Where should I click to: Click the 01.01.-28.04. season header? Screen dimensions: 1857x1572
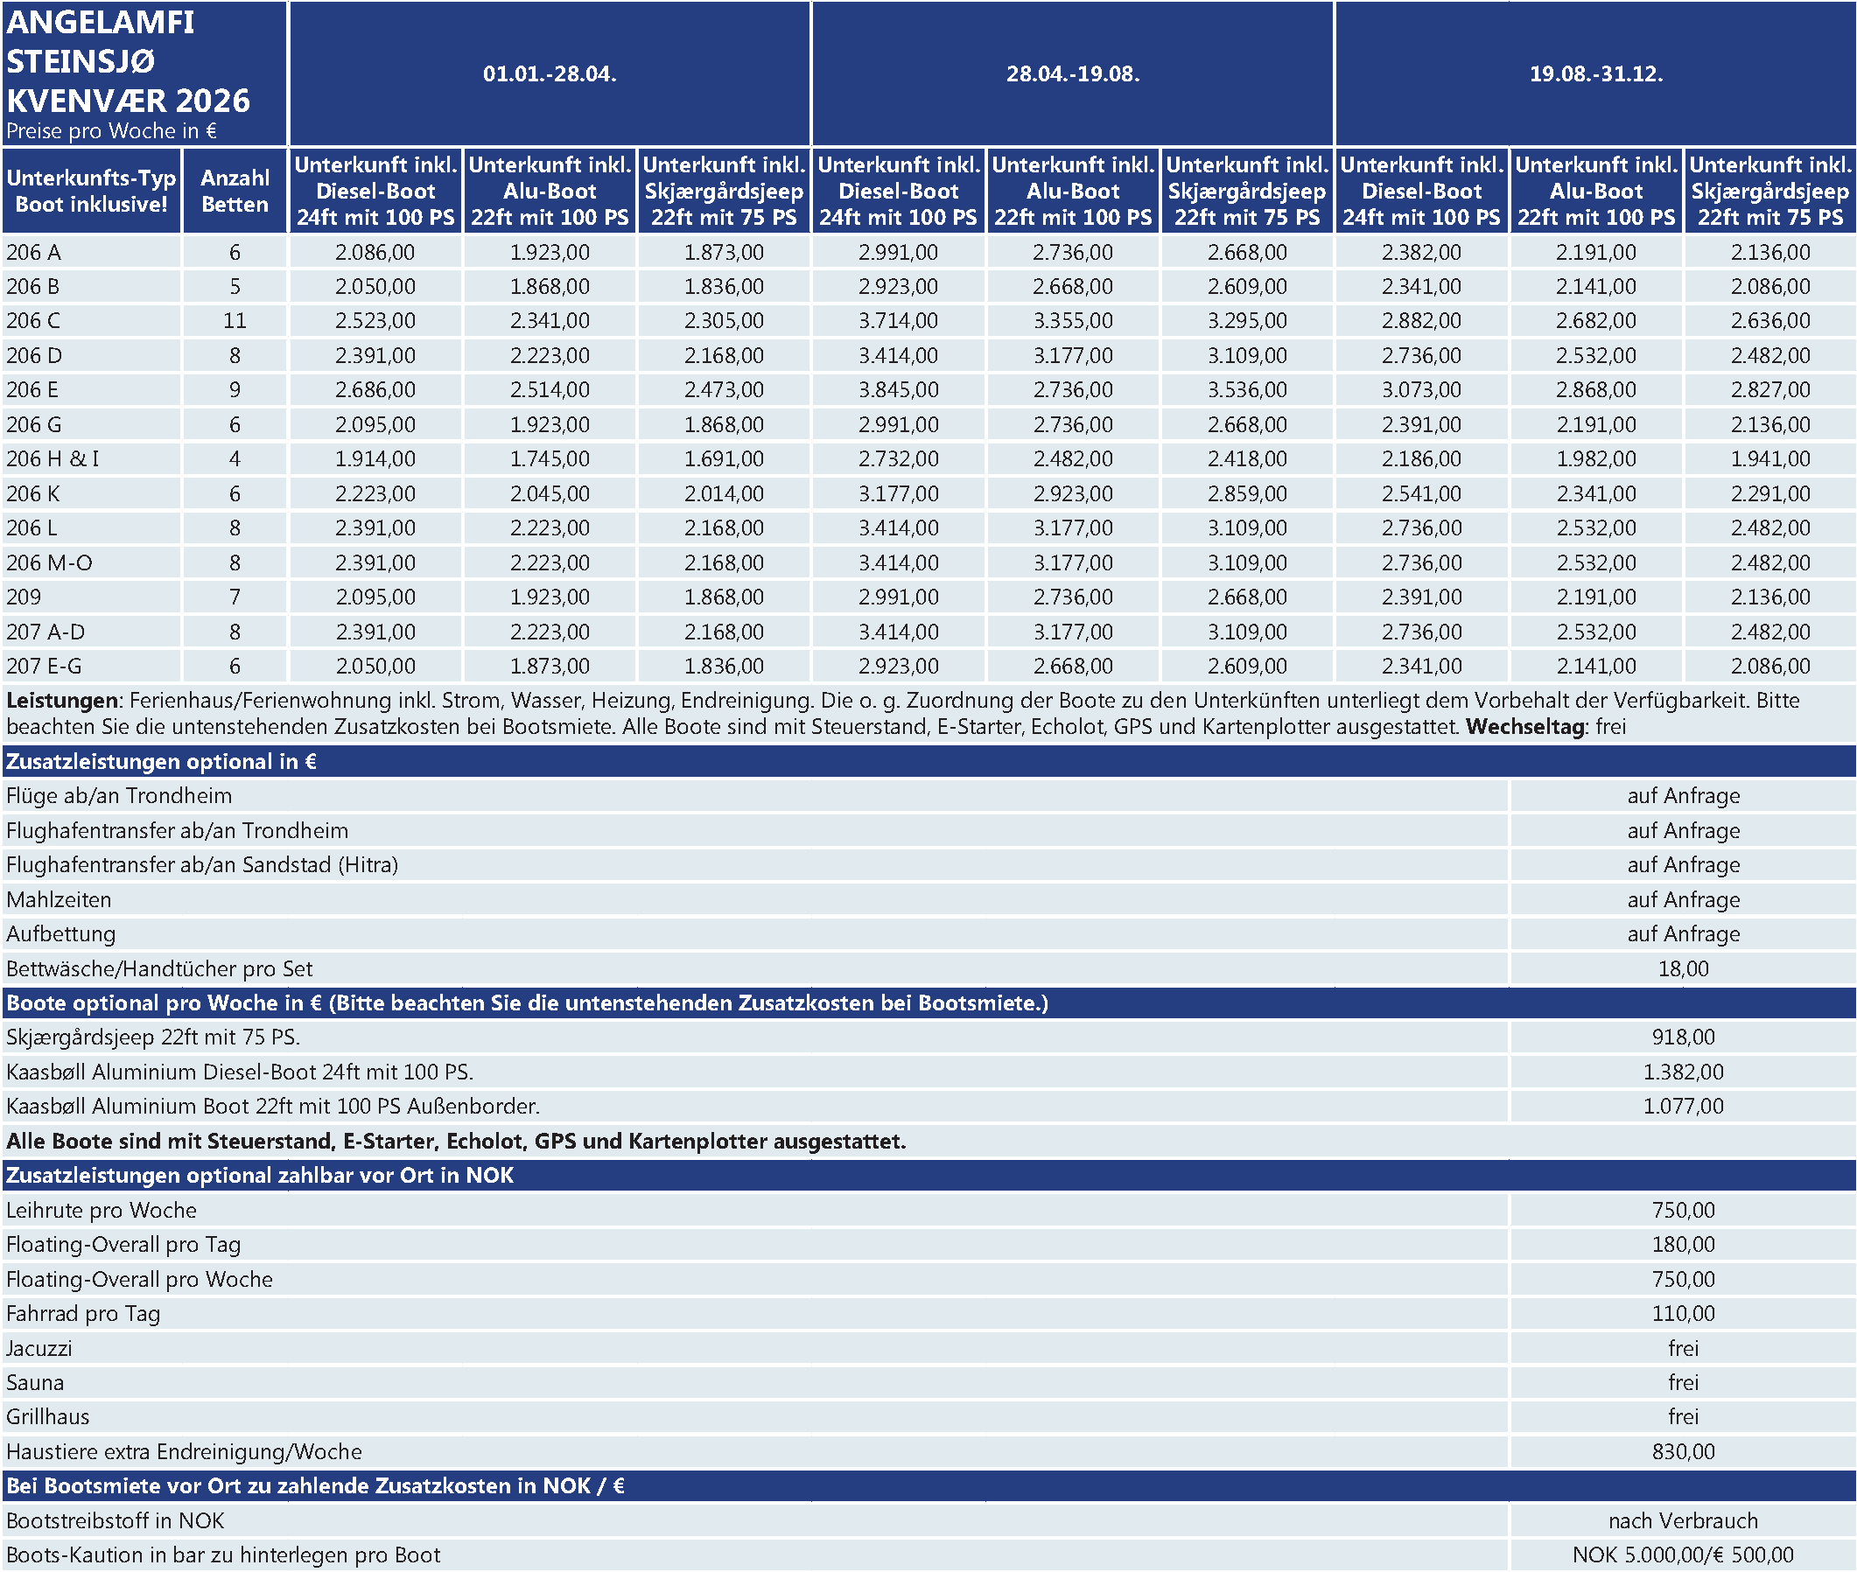click(550, 74)
